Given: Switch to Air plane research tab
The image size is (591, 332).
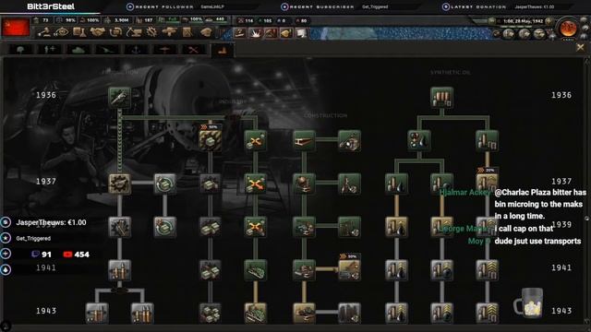Looking at the screenshot, I should pos(164,50).
